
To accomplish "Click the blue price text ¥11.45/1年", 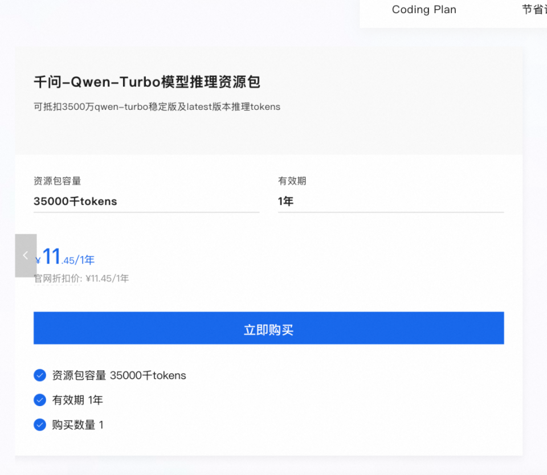I will pyautogui.click(x=64, y=256).
